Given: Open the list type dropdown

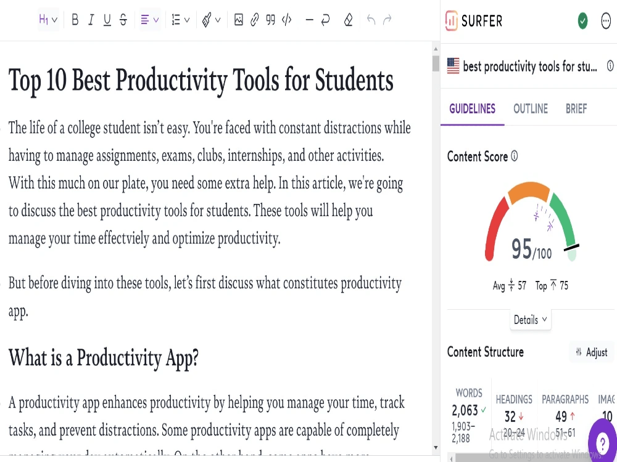Looking at the screenshot, I should pyautogui.click(x=181, y=20).
